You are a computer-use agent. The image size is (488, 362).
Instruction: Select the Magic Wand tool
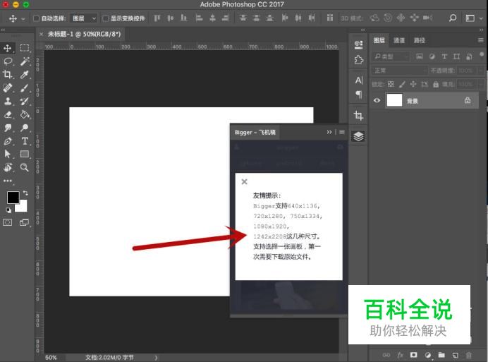click(x=25, y=61)
